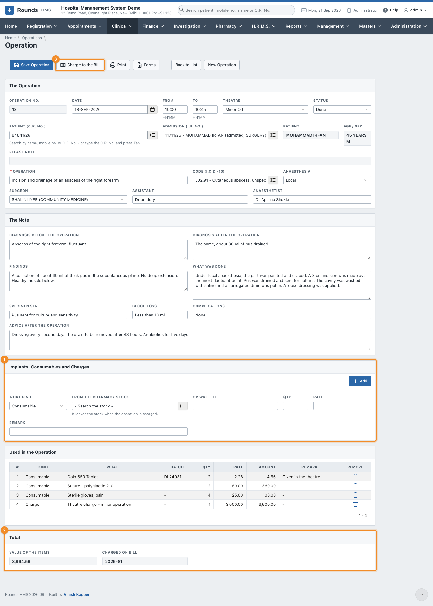Click the Diagnosis Before the Operation textarea
This screenshot has width=433, height=606.
click(98, 250)
